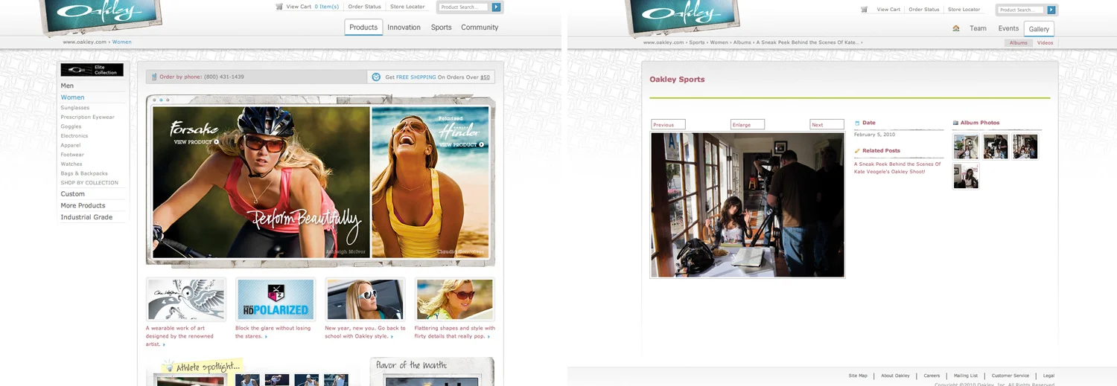Open Careers footer link

click(x=932, y=376)
